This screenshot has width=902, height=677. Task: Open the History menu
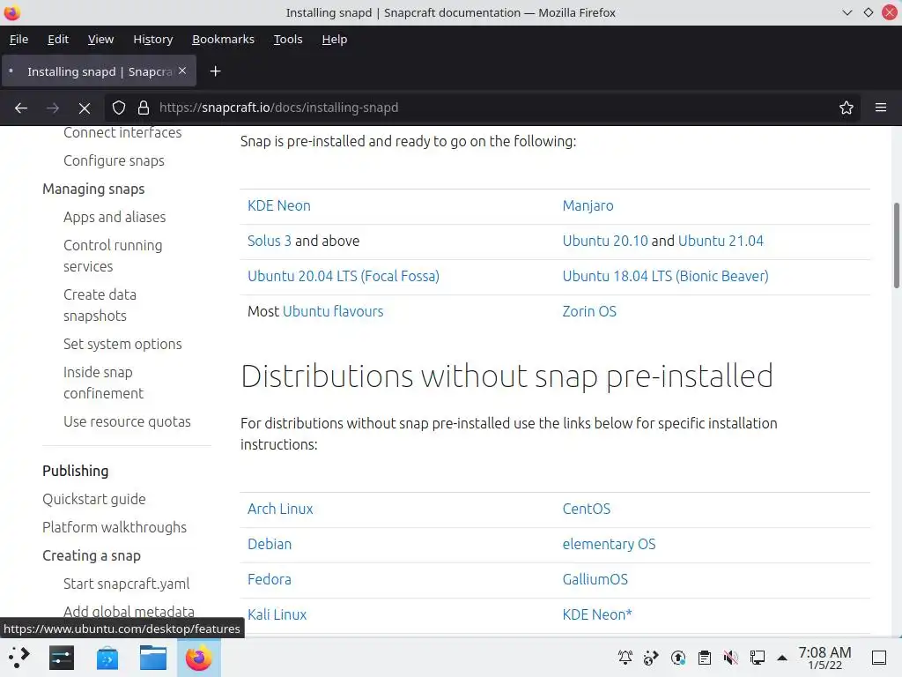tap(153, 39)
